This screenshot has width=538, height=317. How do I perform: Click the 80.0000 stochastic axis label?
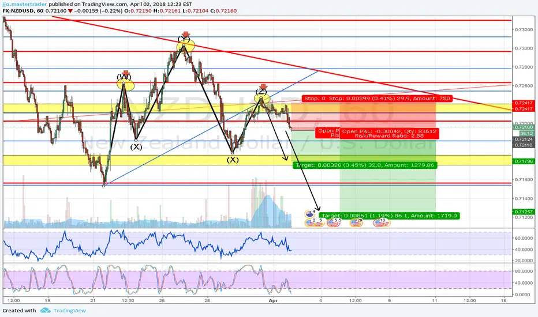pos(523,271)
